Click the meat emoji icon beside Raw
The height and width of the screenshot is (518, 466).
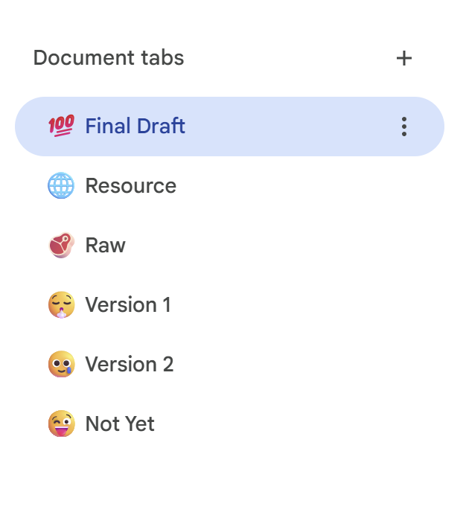pyautogui.click(x=61, y=246)
